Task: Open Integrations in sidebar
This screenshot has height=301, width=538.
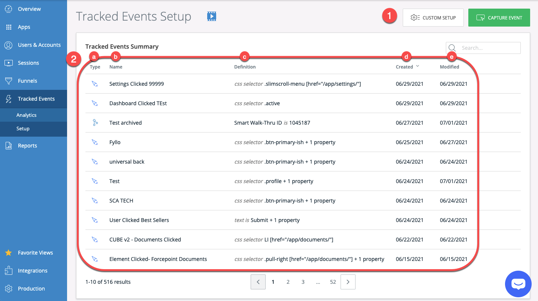Action: (33, 271)
